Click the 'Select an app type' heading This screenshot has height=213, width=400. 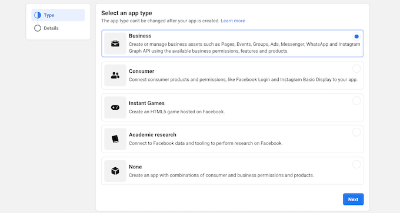(126, 13)
